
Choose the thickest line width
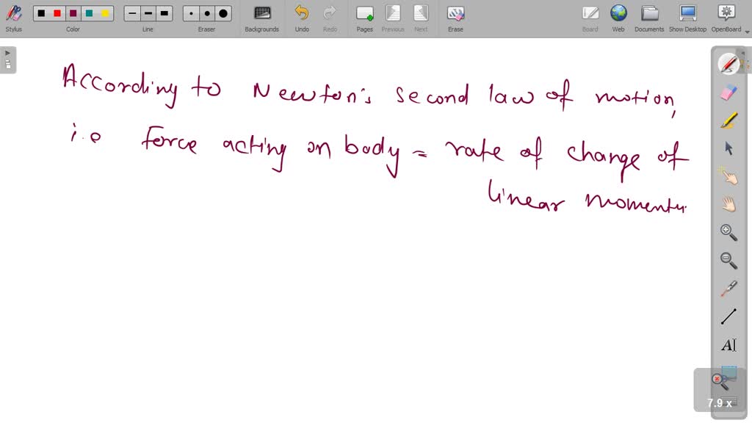164,13
